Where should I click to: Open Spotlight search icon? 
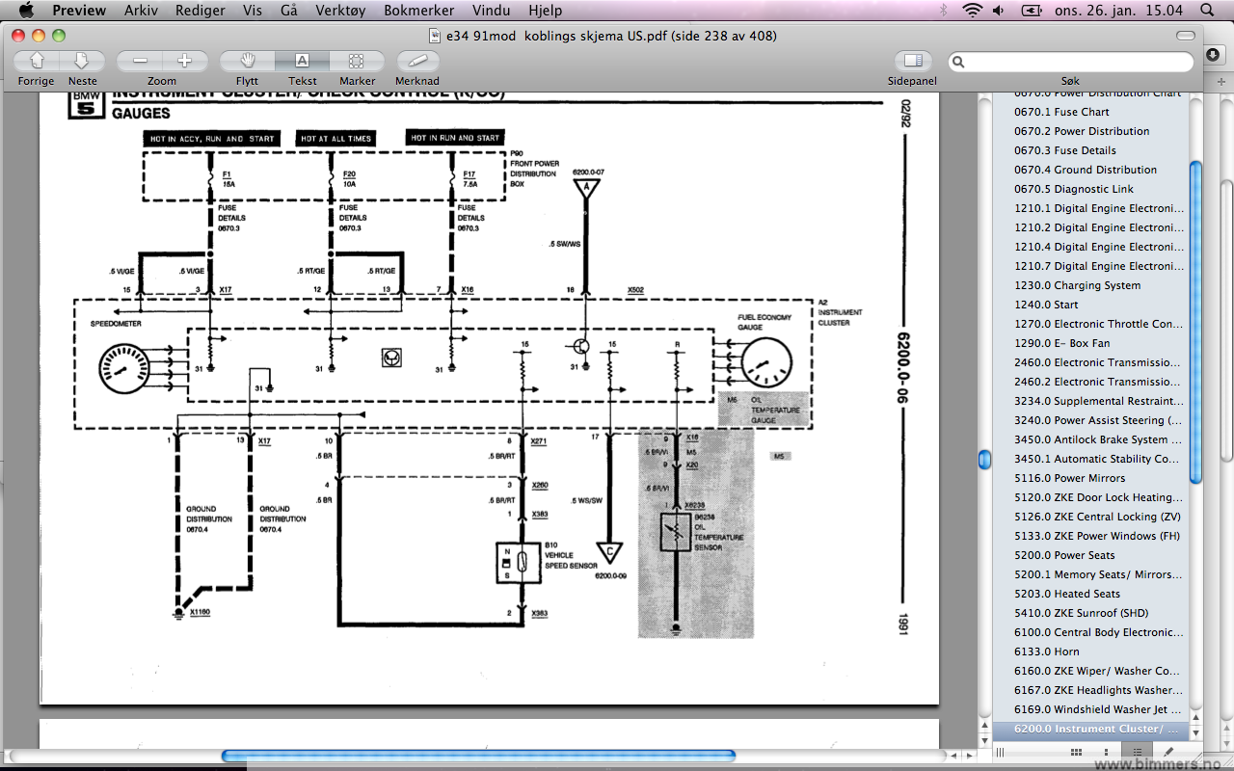(x=1207, y=10)
